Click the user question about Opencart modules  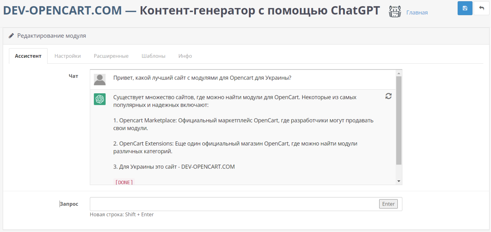202,78
